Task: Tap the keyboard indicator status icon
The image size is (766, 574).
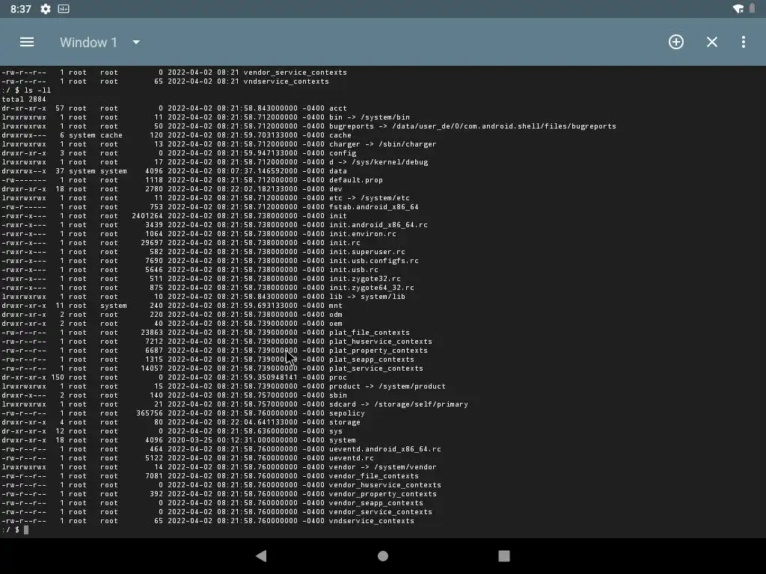Action: (64, 9)
